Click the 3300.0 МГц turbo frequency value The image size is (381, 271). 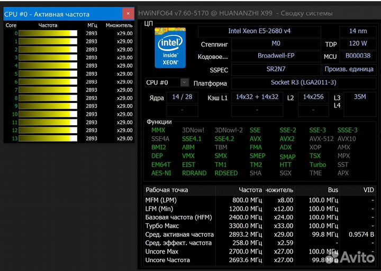[245, 226]
